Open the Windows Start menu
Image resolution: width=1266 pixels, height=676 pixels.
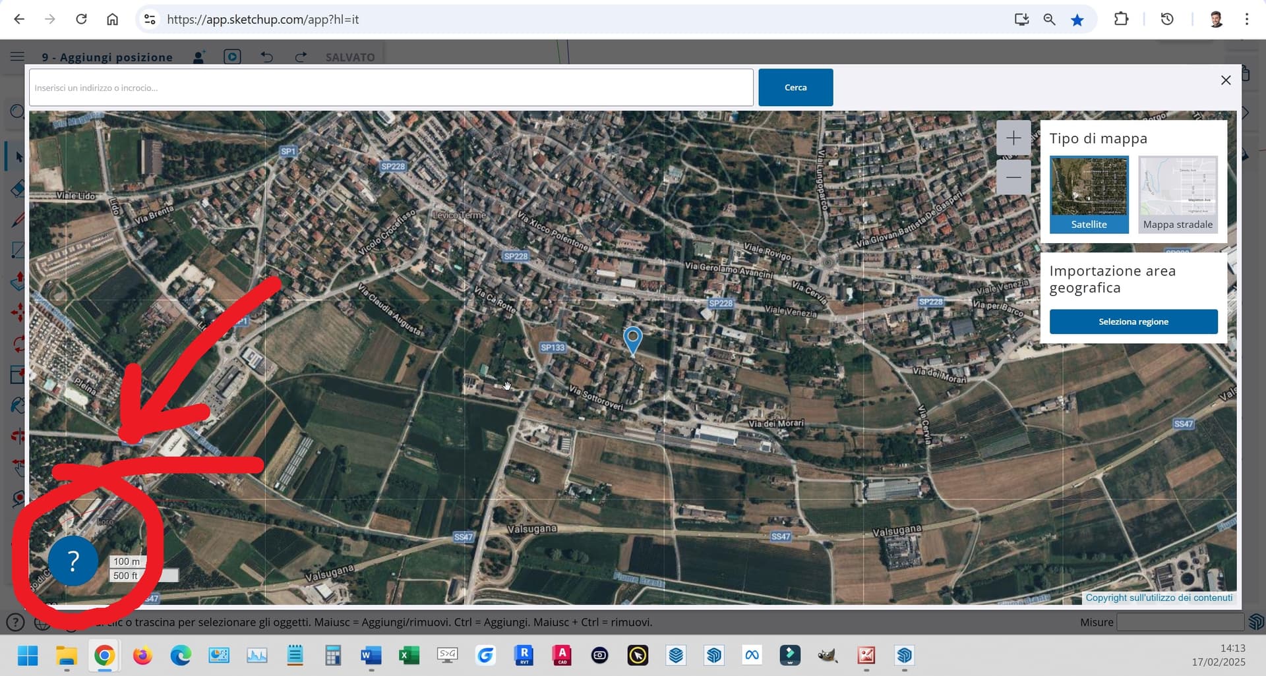[x=28, y=656]
